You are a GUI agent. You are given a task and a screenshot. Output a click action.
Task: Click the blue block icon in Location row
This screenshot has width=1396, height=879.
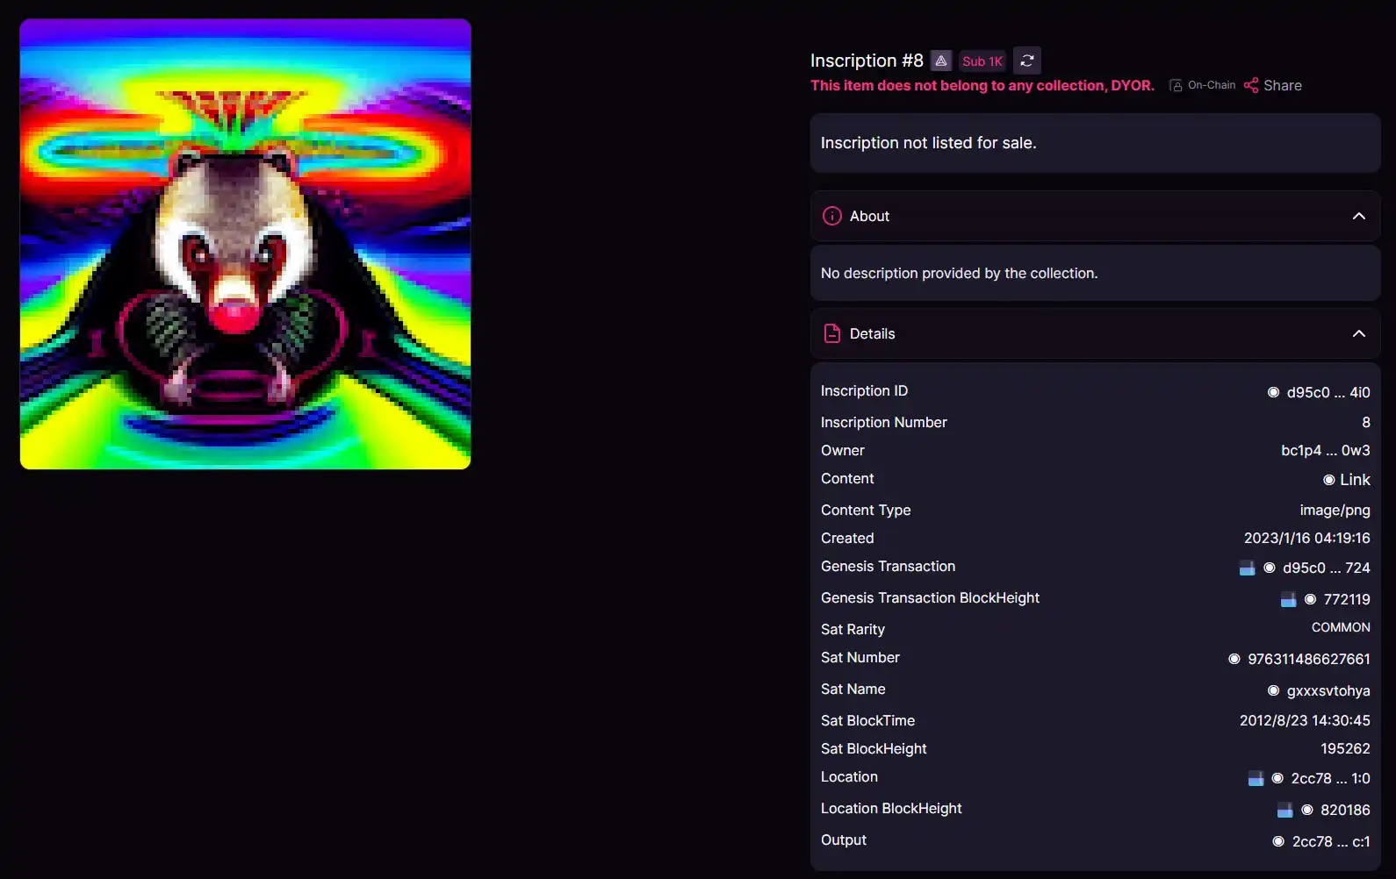pyautogui.click(x=1256, y=779)
